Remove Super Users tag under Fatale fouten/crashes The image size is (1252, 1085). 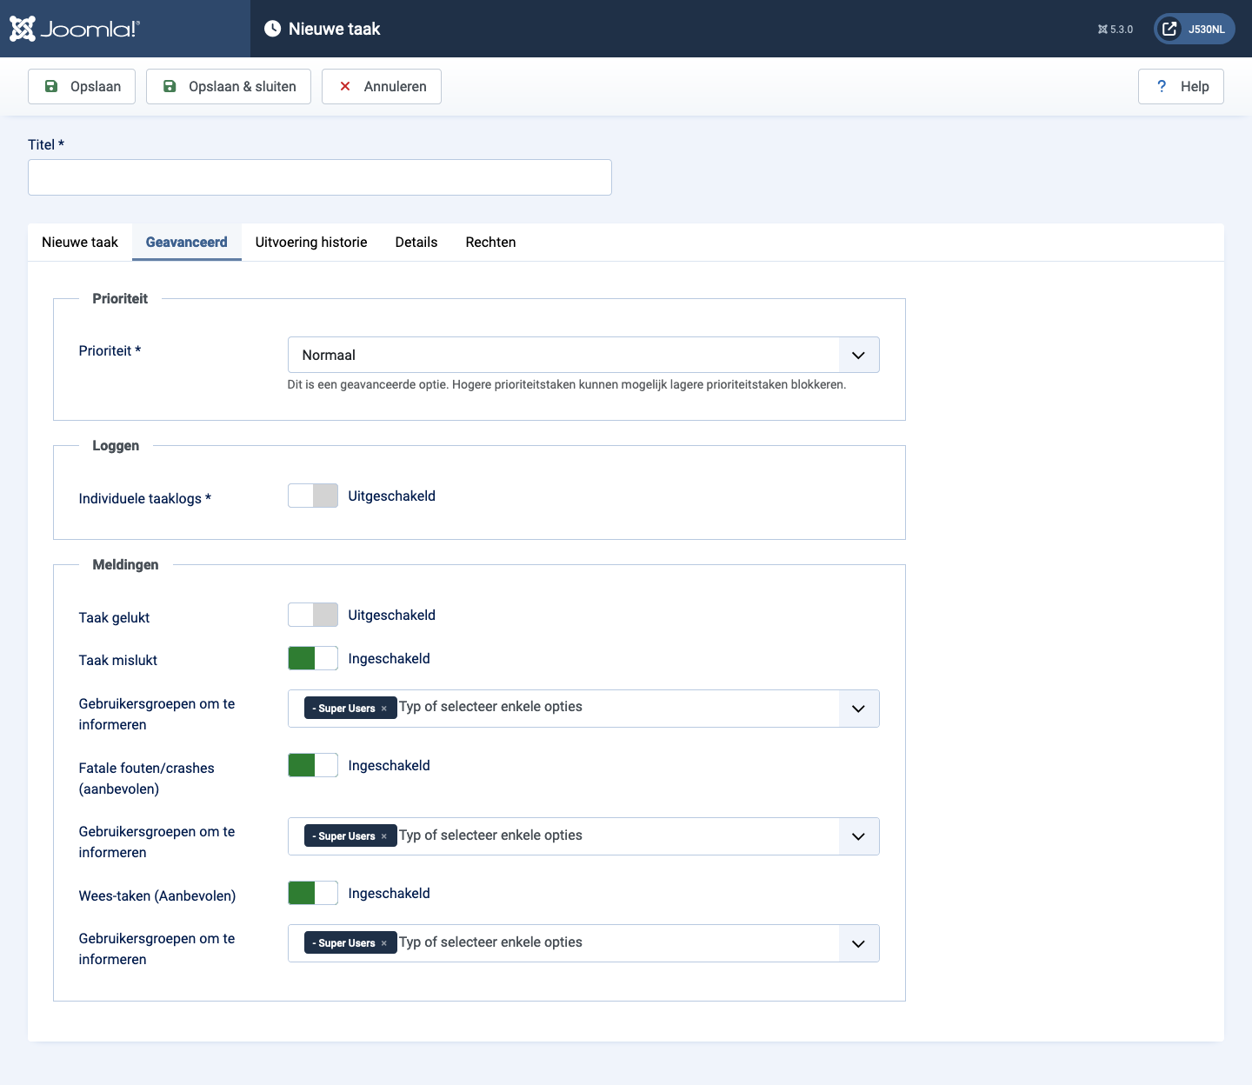coord(384,836)
